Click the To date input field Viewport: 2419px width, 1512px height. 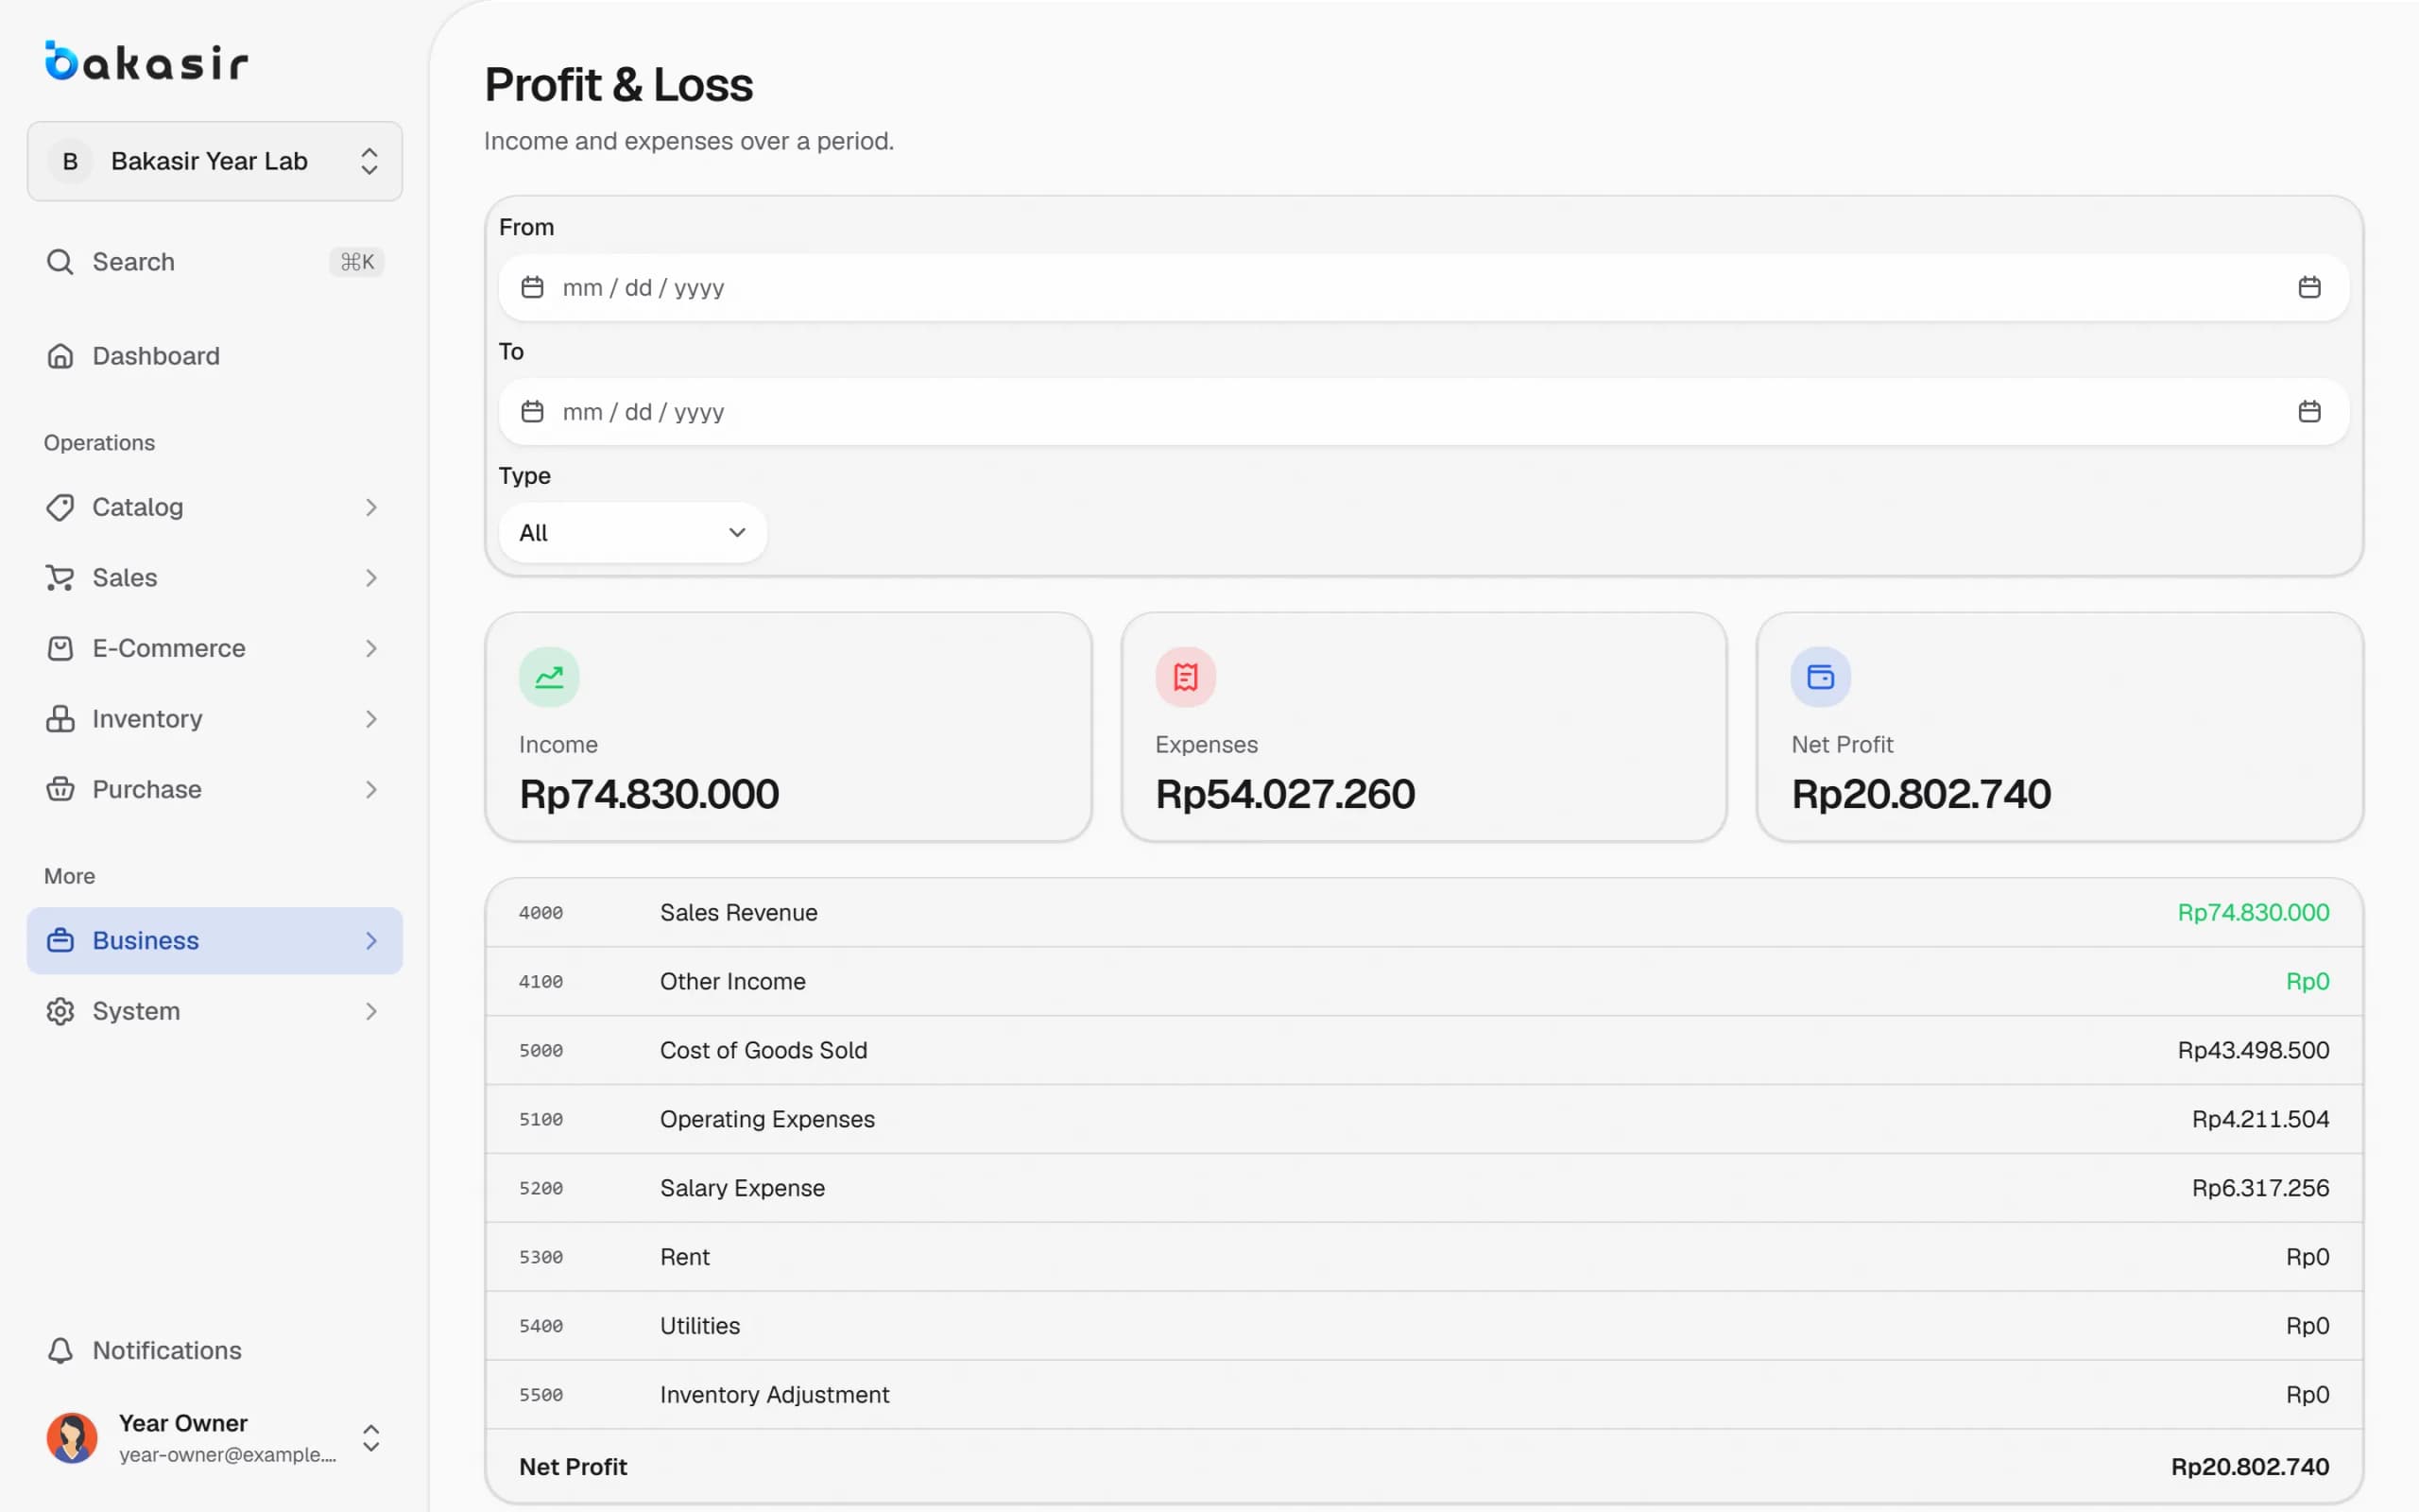point(1423,411)
